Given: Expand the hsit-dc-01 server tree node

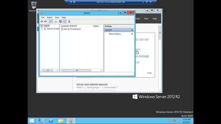Looking at the screenshot, I should [42, 29].
